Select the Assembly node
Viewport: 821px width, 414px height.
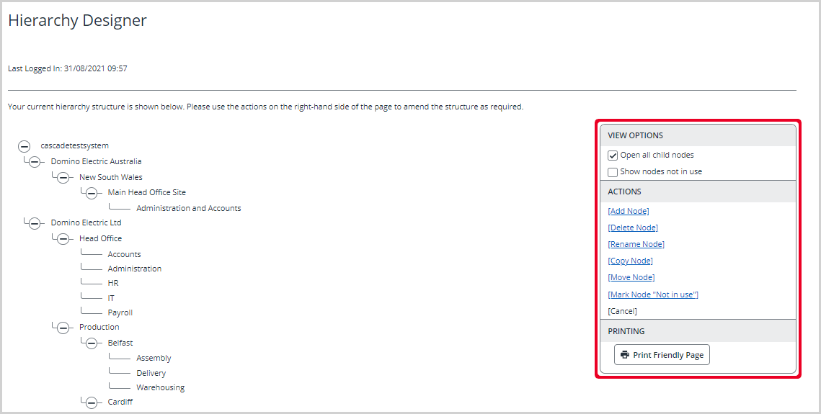(154, 358)
